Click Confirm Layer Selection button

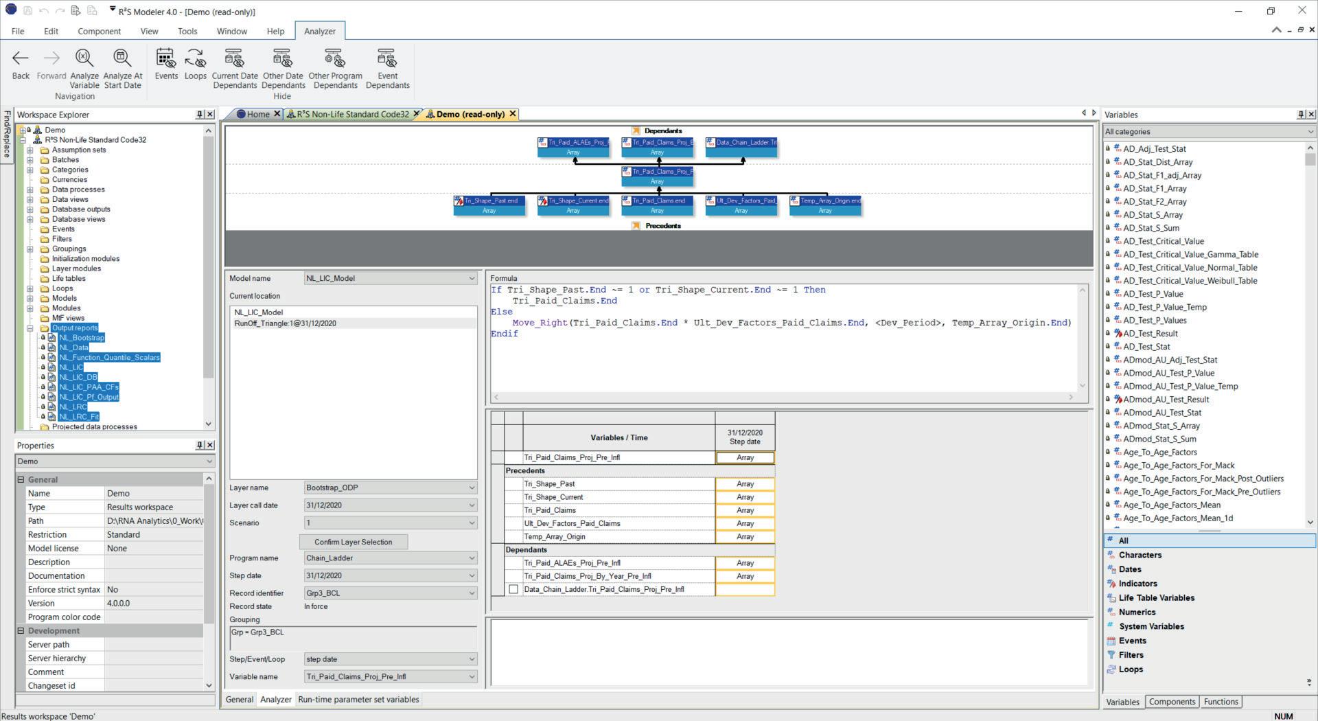pyautogui.click(x=354, y=542)
